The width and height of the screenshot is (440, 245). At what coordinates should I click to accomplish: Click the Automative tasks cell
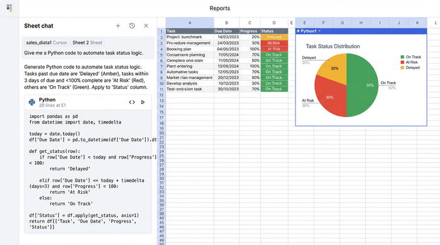(x=190, y=72)
